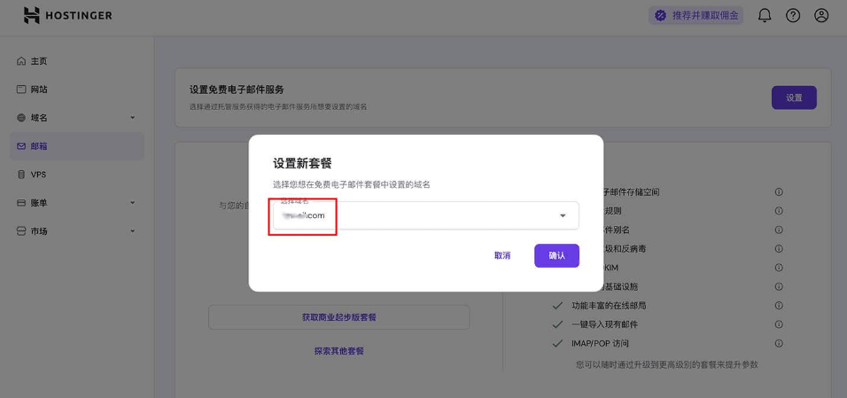Expand the 账单 sidebar menu
Image resolution: width=847 pixels, height=398 pixels.
[x=132, y=203]
